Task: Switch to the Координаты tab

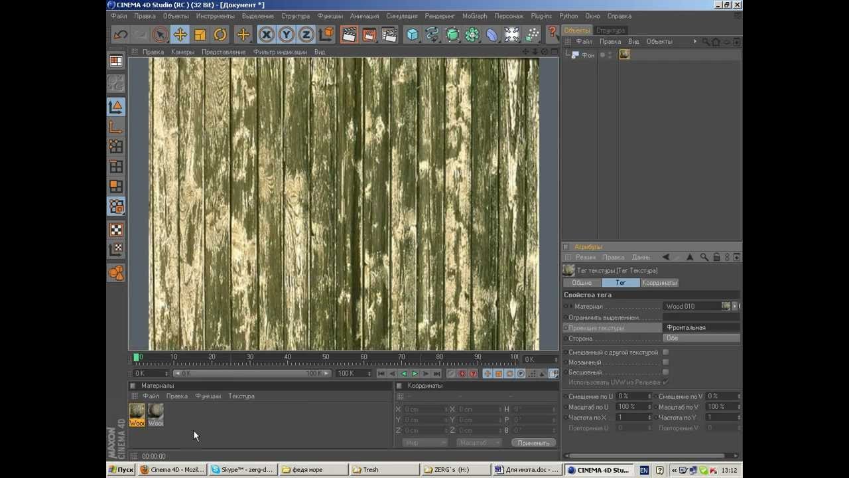Action: point(659,283)
